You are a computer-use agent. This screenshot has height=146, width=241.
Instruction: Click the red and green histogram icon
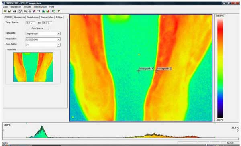click(x=48, y=11)
